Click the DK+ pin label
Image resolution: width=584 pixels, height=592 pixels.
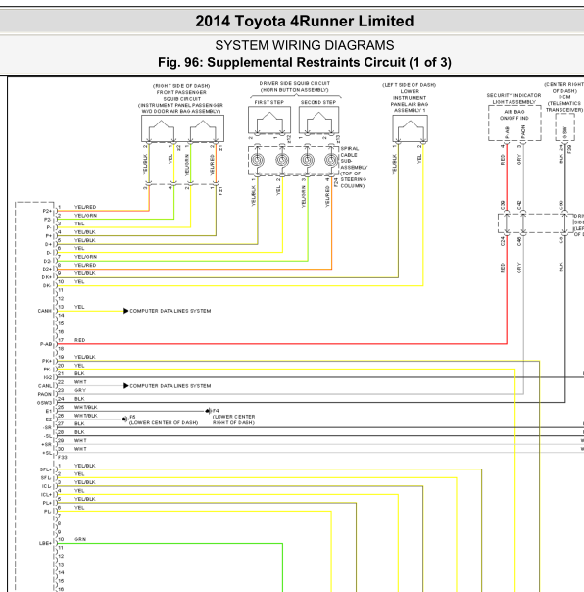pyautogui.click(x=47, y=277)
